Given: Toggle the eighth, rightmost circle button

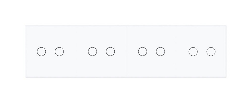Looking at the screenshot, I should (x=211, y=52).
